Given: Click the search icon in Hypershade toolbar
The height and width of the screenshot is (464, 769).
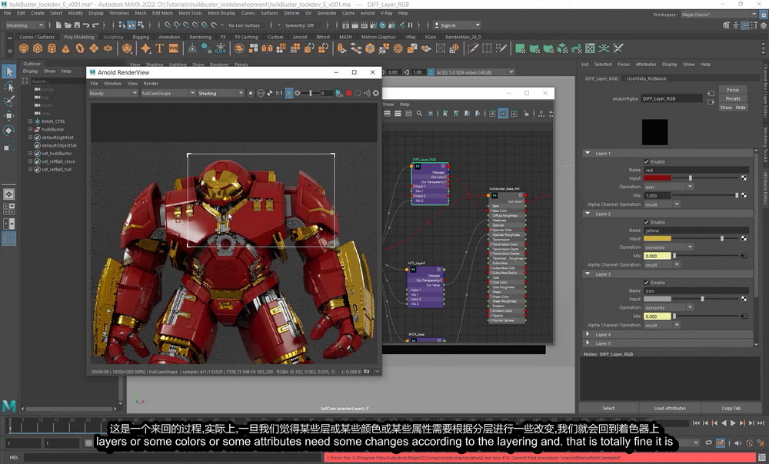Looking at the screenshot, I should [419, 114].
